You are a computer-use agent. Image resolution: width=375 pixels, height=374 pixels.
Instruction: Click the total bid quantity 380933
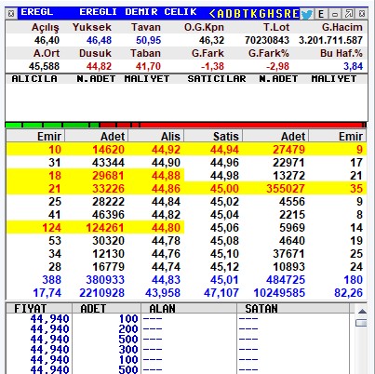[105, 280]
